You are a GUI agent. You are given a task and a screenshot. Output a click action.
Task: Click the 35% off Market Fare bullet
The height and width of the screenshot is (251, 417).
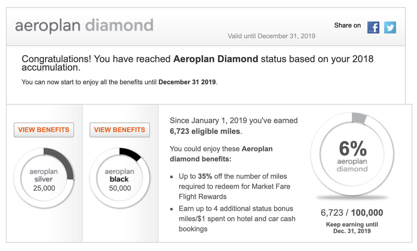pos(234,186)
